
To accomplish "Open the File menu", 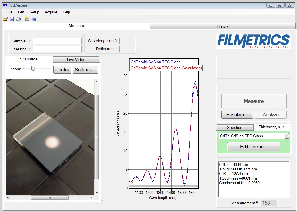I will 9,12.
